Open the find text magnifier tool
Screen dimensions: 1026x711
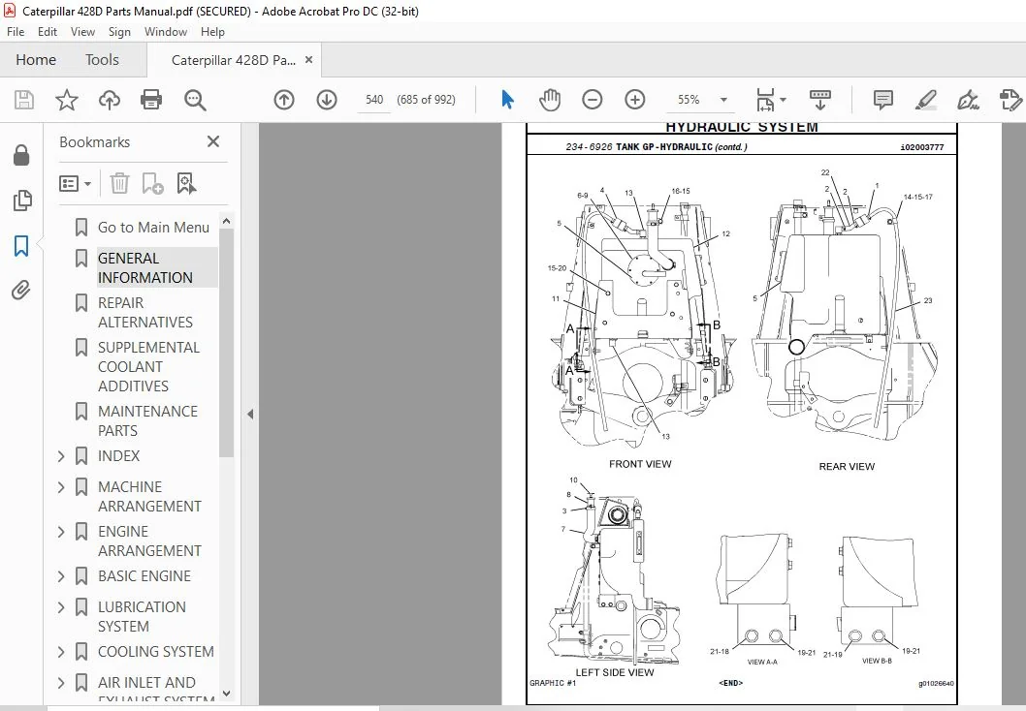[195, 100]
